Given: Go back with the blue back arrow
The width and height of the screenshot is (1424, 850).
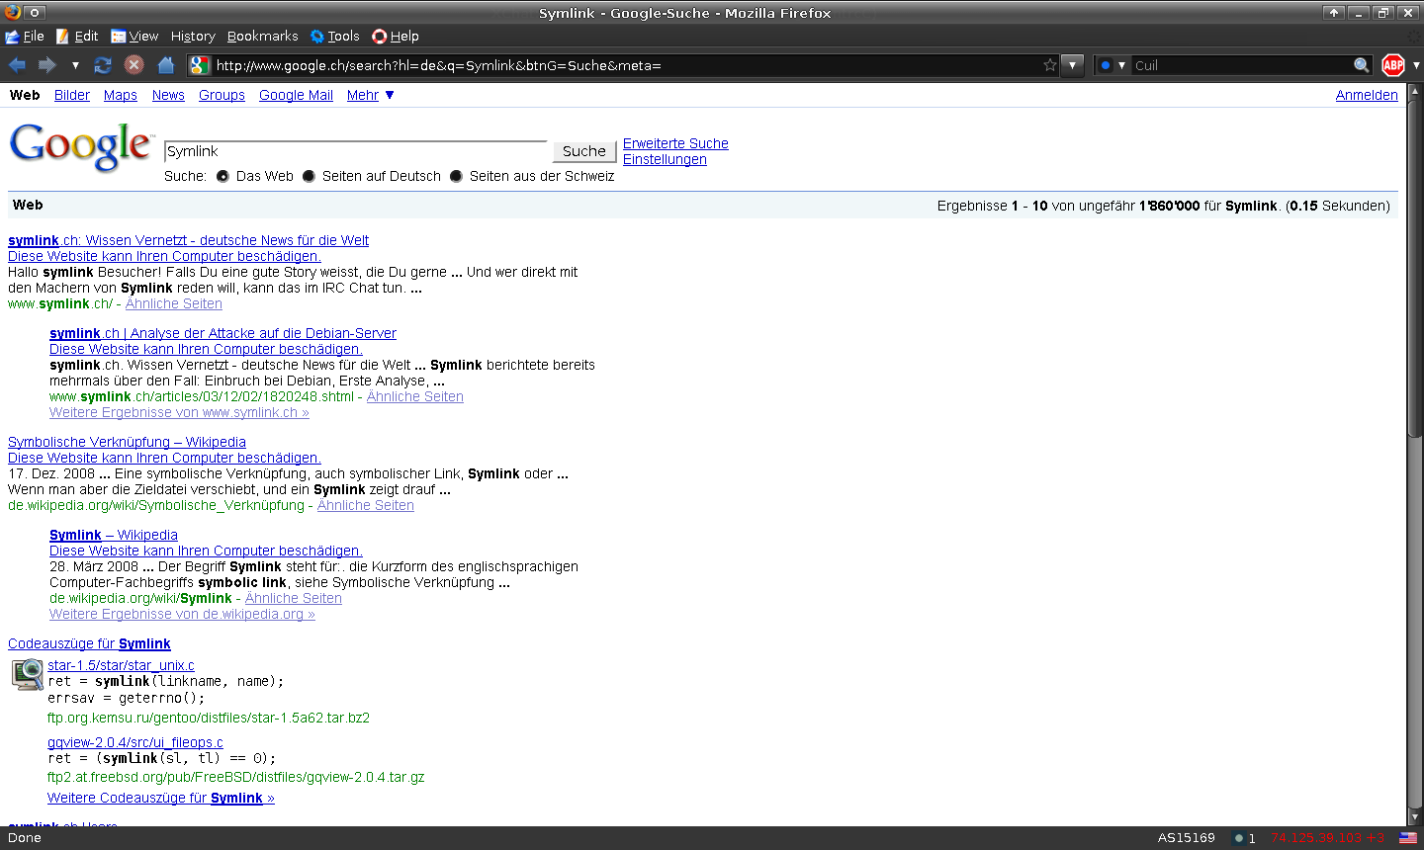Looking at the screenshot, I should point(17,65).
